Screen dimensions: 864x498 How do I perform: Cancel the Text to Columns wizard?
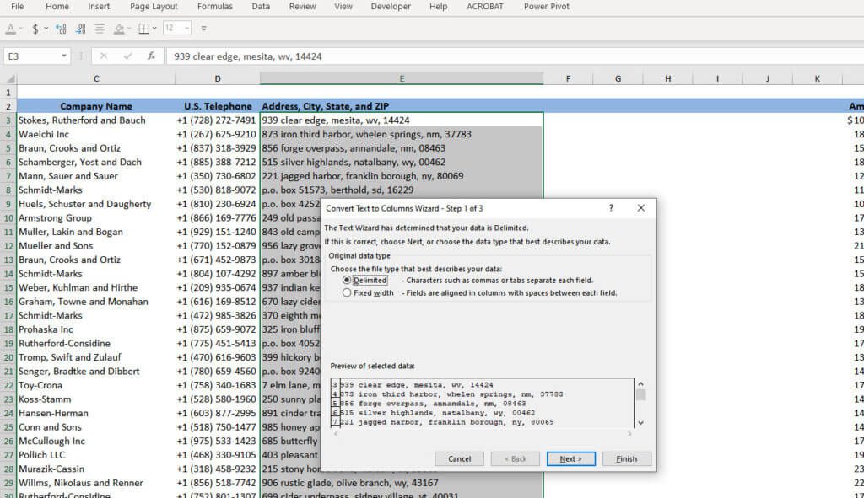(x=459, y=458)
